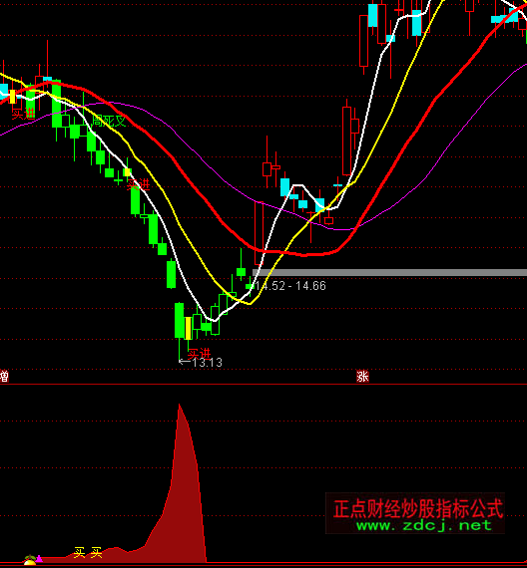527x568 pixels.
Task: Click the green 周死叉 label
Action: pos(109,121)
